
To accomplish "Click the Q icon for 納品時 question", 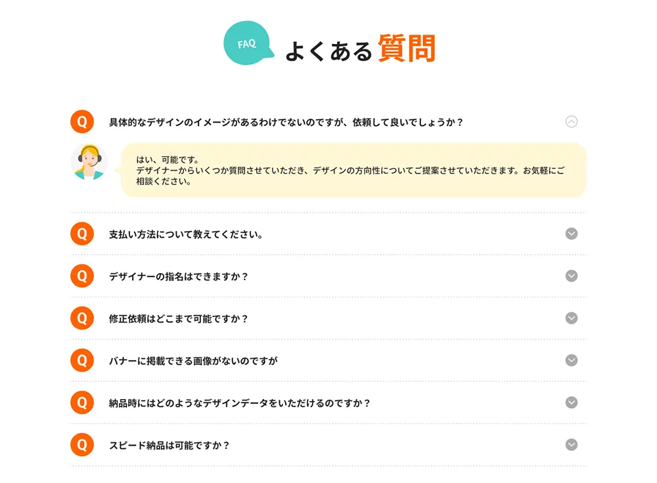I will click(x=82, y=402).
